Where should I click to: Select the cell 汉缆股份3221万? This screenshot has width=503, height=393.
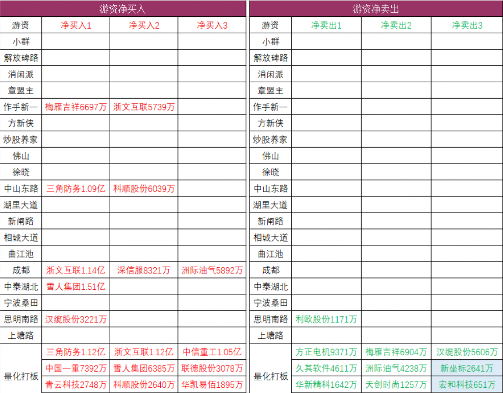point(76,319)
